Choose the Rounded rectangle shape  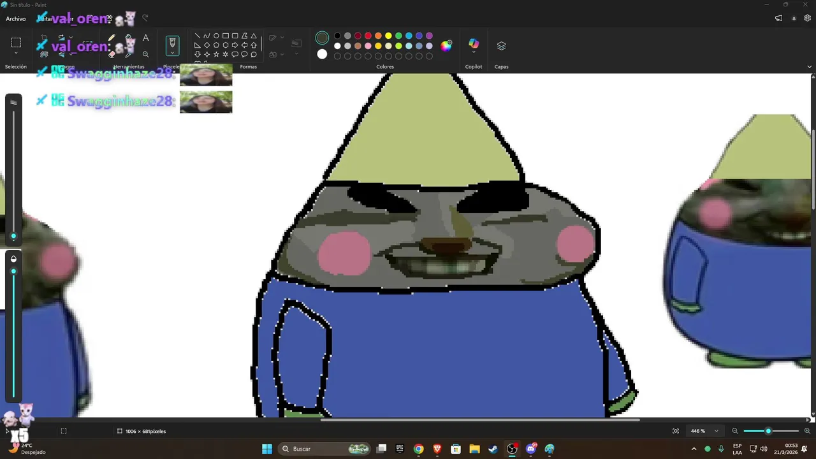(235, 36)
